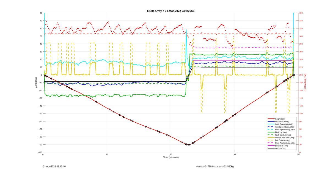Viewport: 330px width, 171px height.
Task: Click the 'p5320246' left y-axis label
Action: [x=36, y=82]
